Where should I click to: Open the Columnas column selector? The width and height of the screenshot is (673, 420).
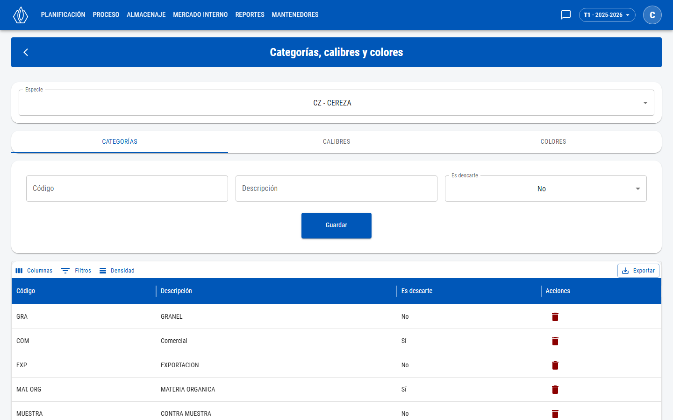coord(34,271)
